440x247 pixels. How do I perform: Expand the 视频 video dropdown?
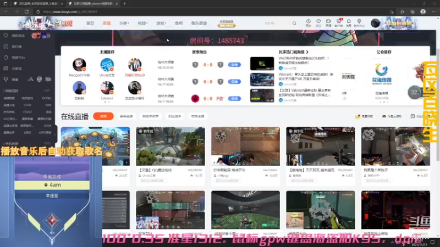tap(142, 23)
